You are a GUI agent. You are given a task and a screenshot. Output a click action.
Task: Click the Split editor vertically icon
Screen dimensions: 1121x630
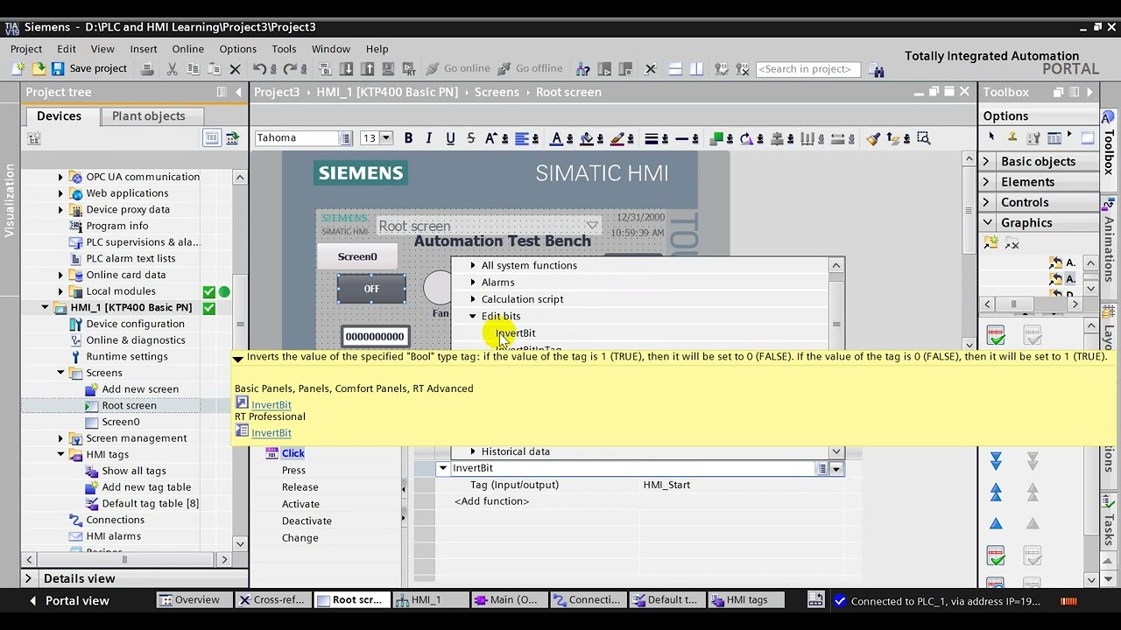tap(696, 68)
